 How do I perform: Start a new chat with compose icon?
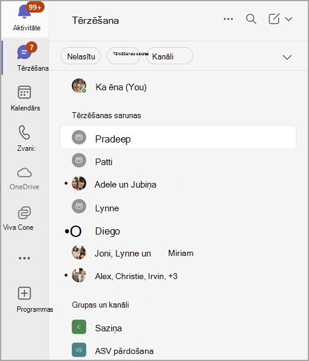click(274, 18)
